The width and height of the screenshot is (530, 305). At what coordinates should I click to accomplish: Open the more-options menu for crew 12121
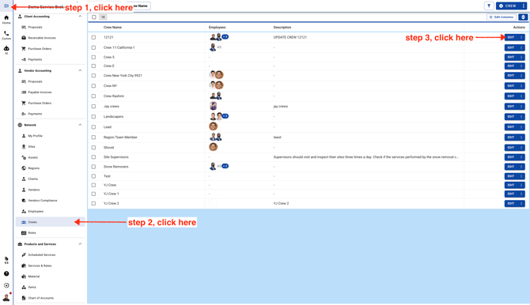tap(521, 37)
